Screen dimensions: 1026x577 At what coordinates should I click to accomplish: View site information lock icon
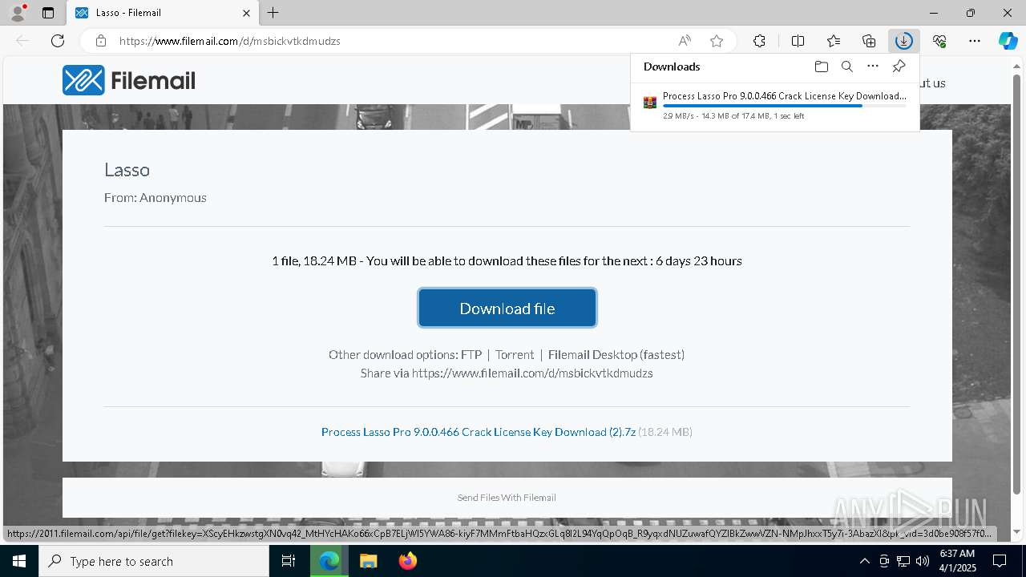[x=100, y=41]
